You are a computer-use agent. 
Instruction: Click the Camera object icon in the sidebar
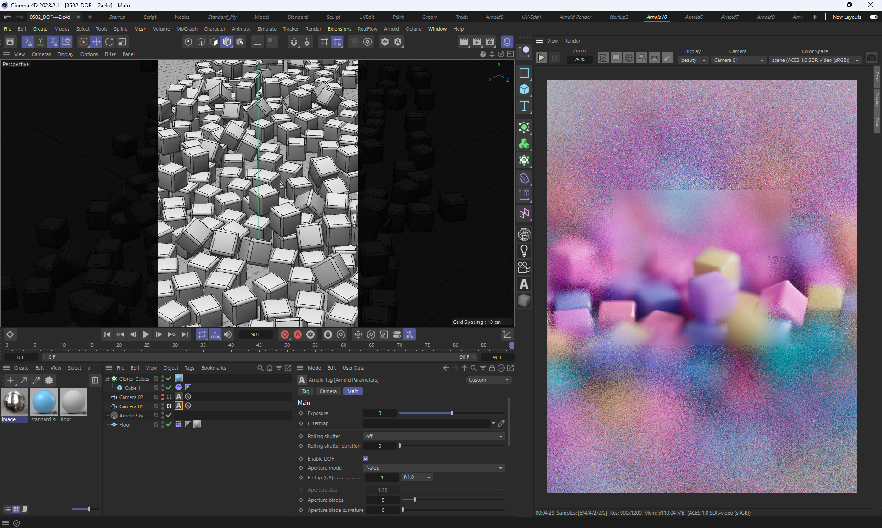click(x=524, y=267)
